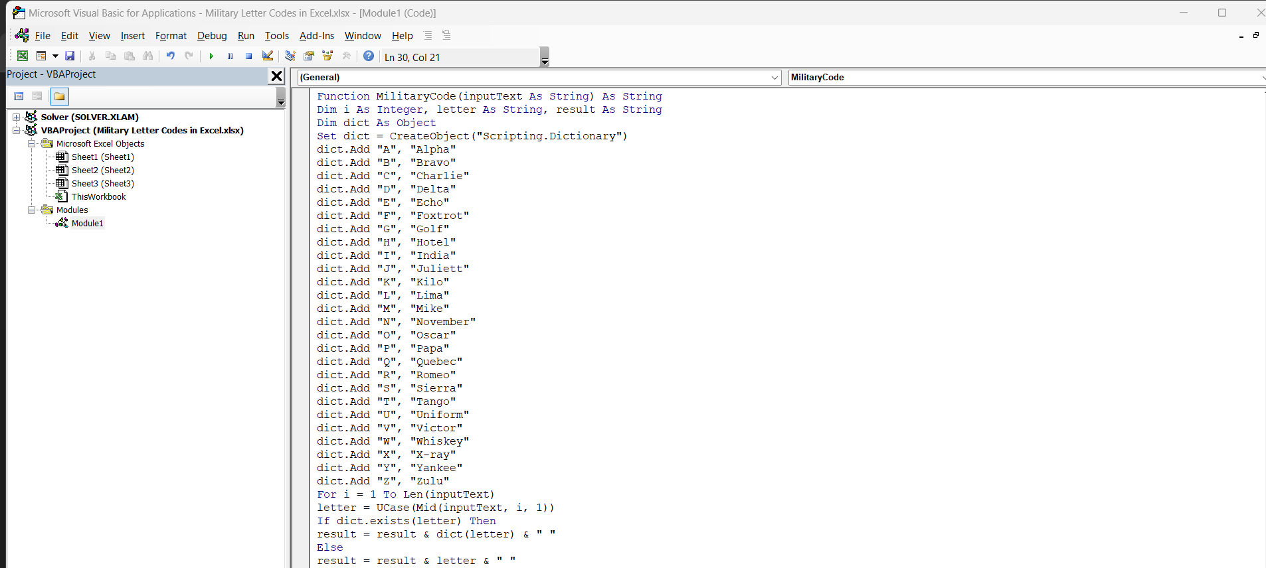The height and width of the screenshot is (568, 1266).
Task: Click the Indent icon in the menu bar
Action: point(428,35)
